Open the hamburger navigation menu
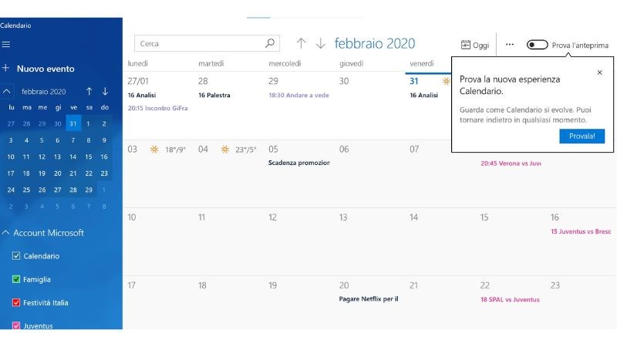 click(x=6, y=45)
